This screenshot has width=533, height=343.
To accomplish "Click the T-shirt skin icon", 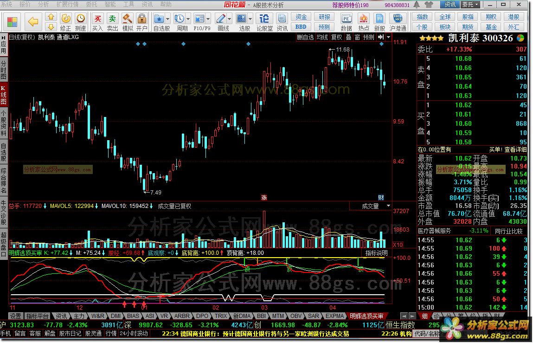I will (429, 5).
